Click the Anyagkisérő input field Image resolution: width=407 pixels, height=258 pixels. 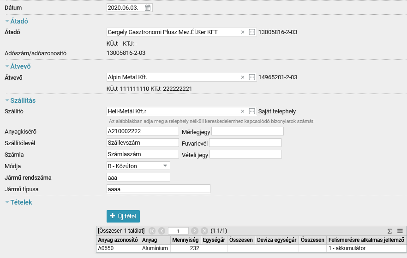[143, 131]
